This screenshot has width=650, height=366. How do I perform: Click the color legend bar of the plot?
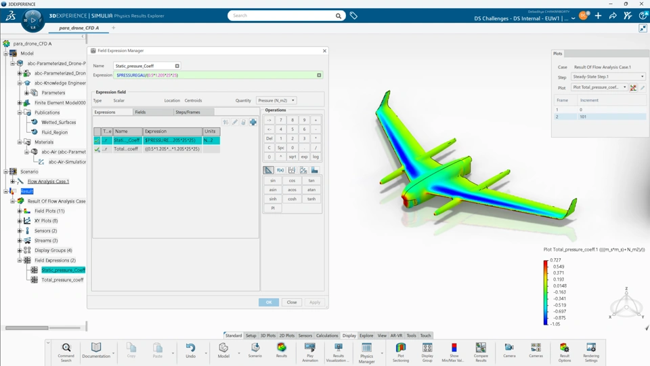click(546, 293)
